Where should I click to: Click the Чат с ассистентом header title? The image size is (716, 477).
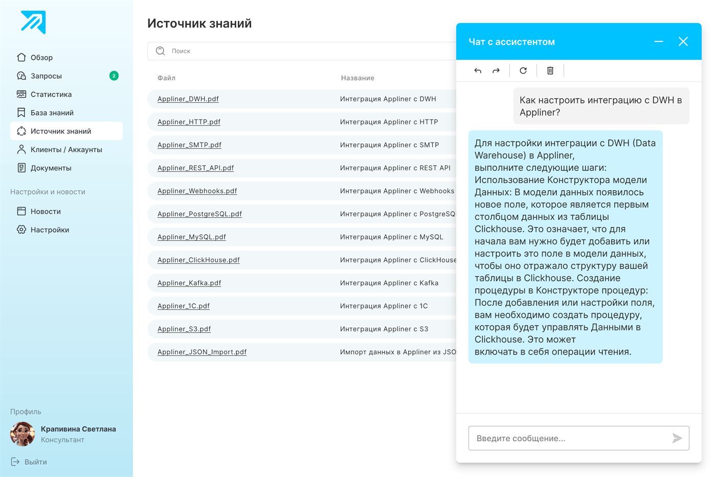[511, 42]
